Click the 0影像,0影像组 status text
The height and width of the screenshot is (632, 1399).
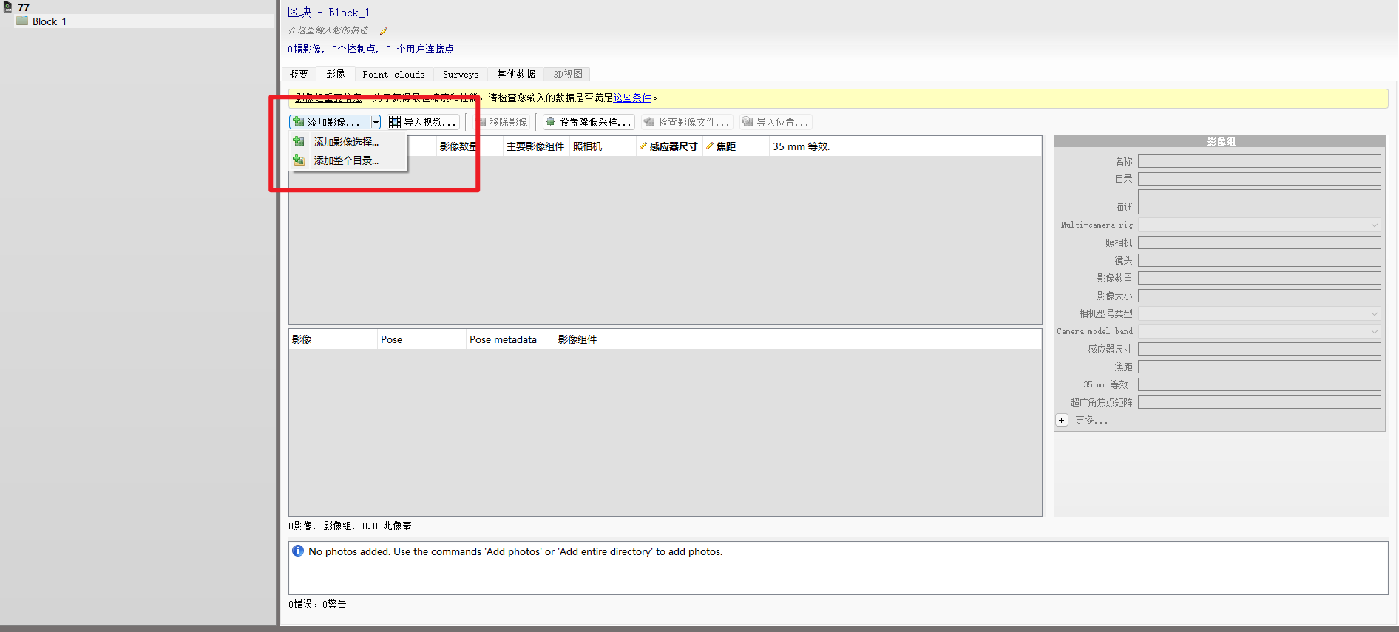pos(350,526)
